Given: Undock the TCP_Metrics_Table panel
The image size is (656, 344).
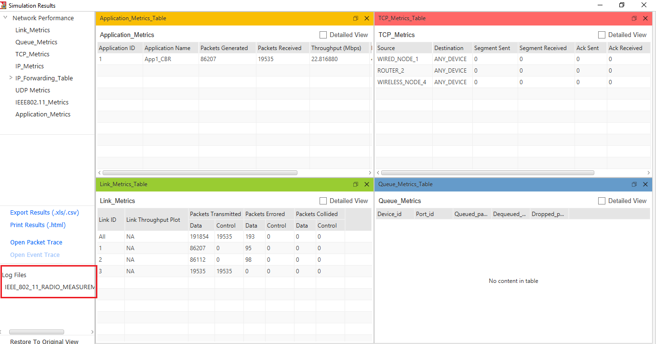Looking at the screenshot, I should [634, 18].
